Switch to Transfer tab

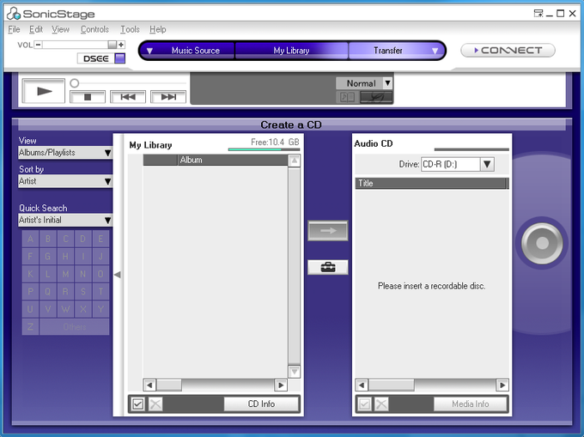(x=387, y=51)
